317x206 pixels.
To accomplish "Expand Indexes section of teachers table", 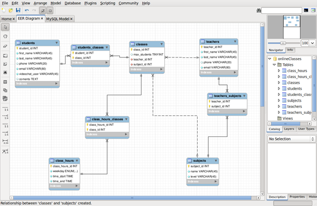I will pos(235,72).
